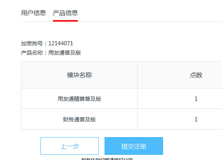
Task: Click the 点数 column header
Action: tap(196, 75)
